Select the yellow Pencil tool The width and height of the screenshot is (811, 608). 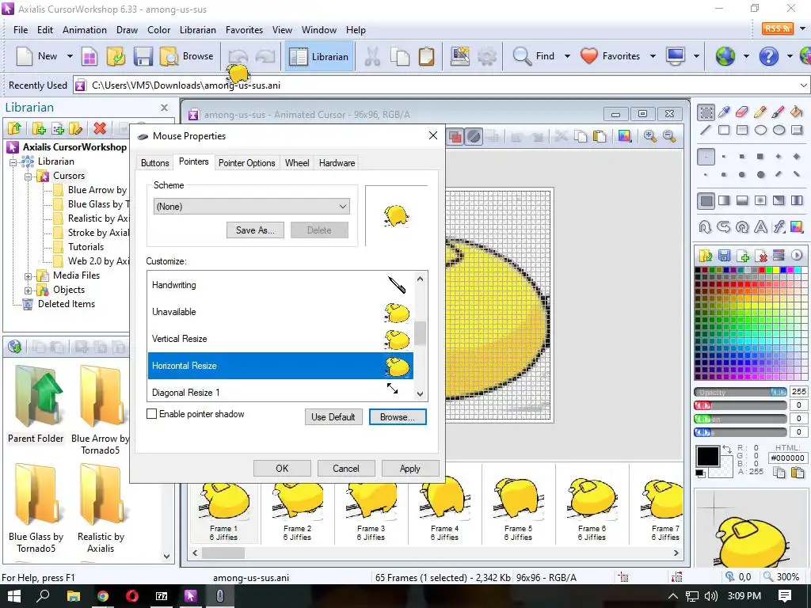click(760, 112)
